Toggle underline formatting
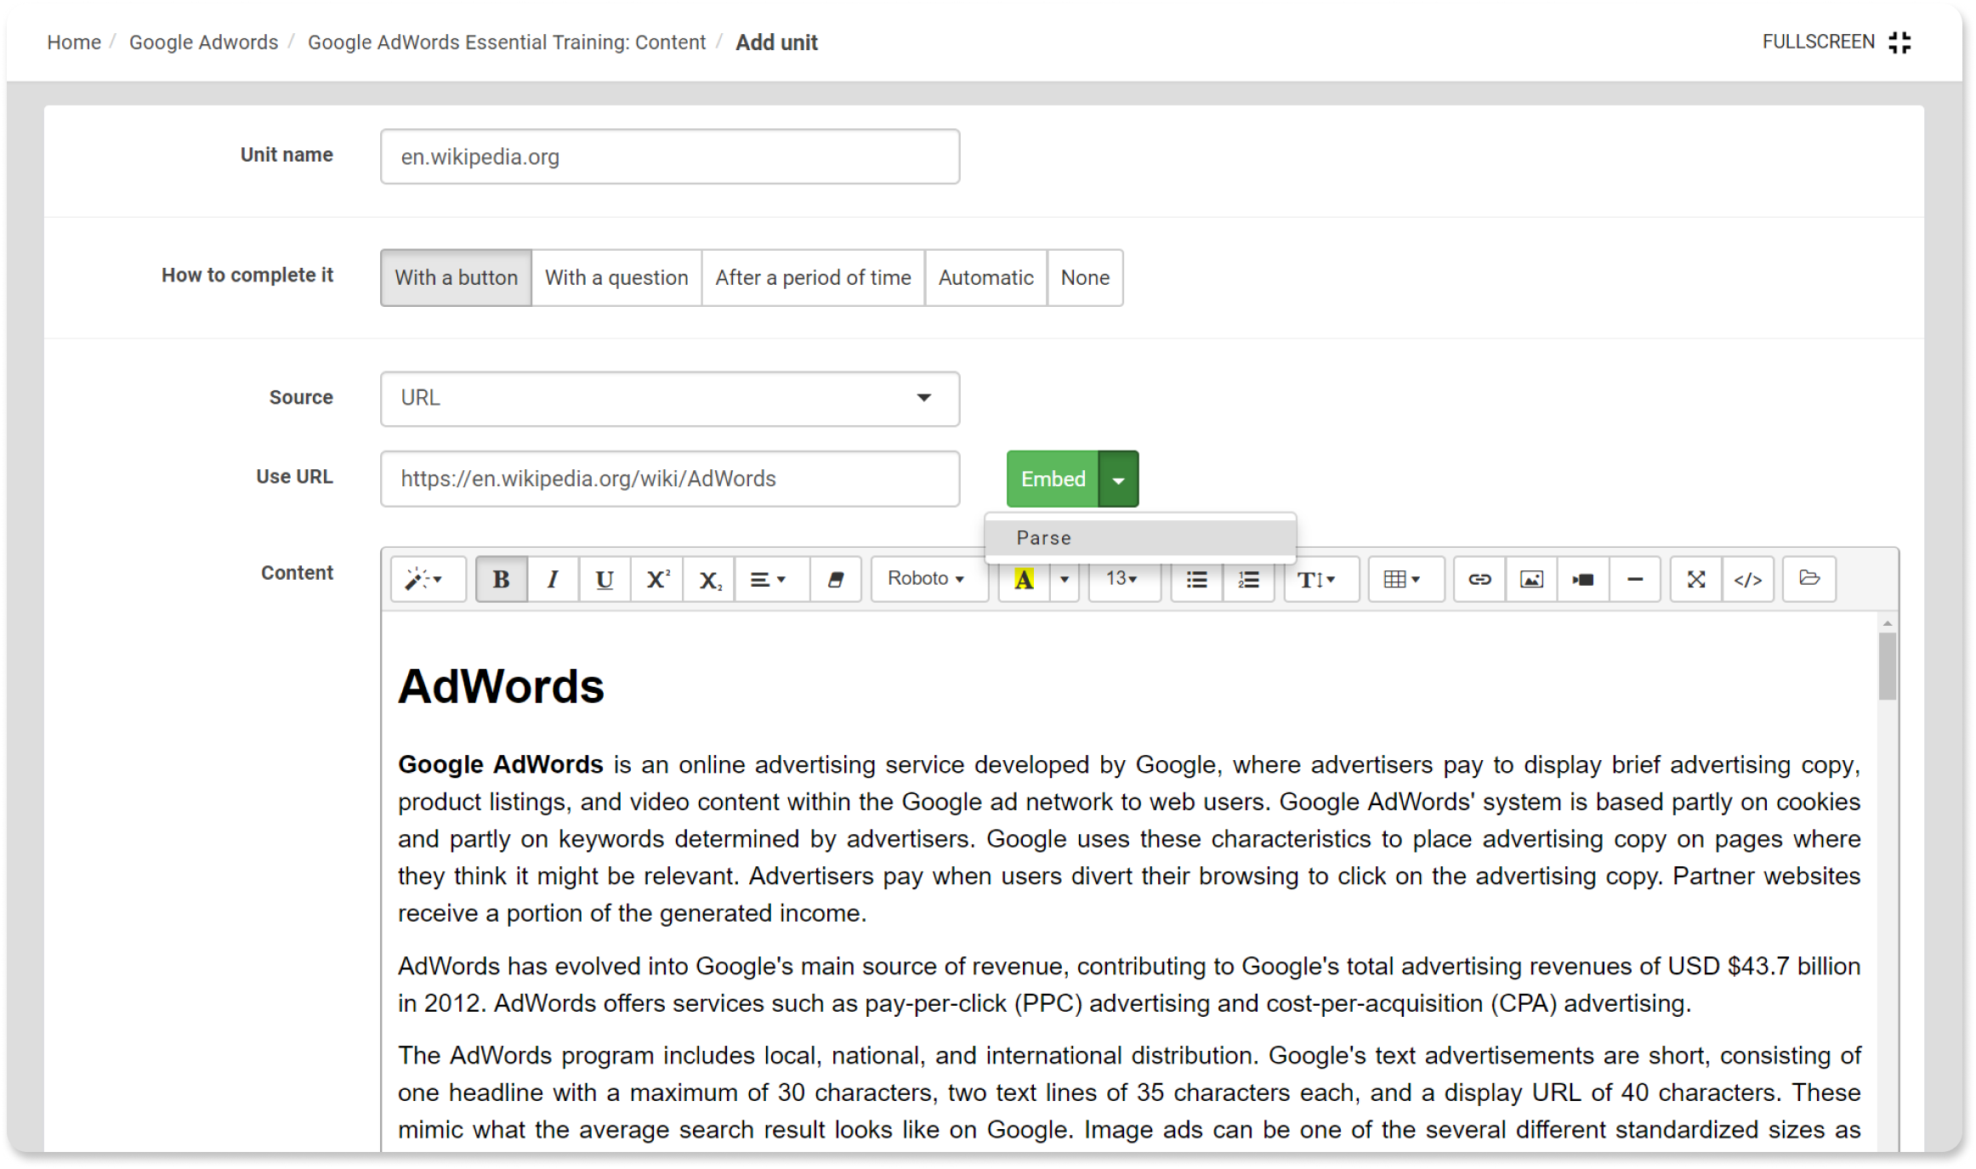The width and height of the screenshot is (1976, 1169). coord(605,579)
